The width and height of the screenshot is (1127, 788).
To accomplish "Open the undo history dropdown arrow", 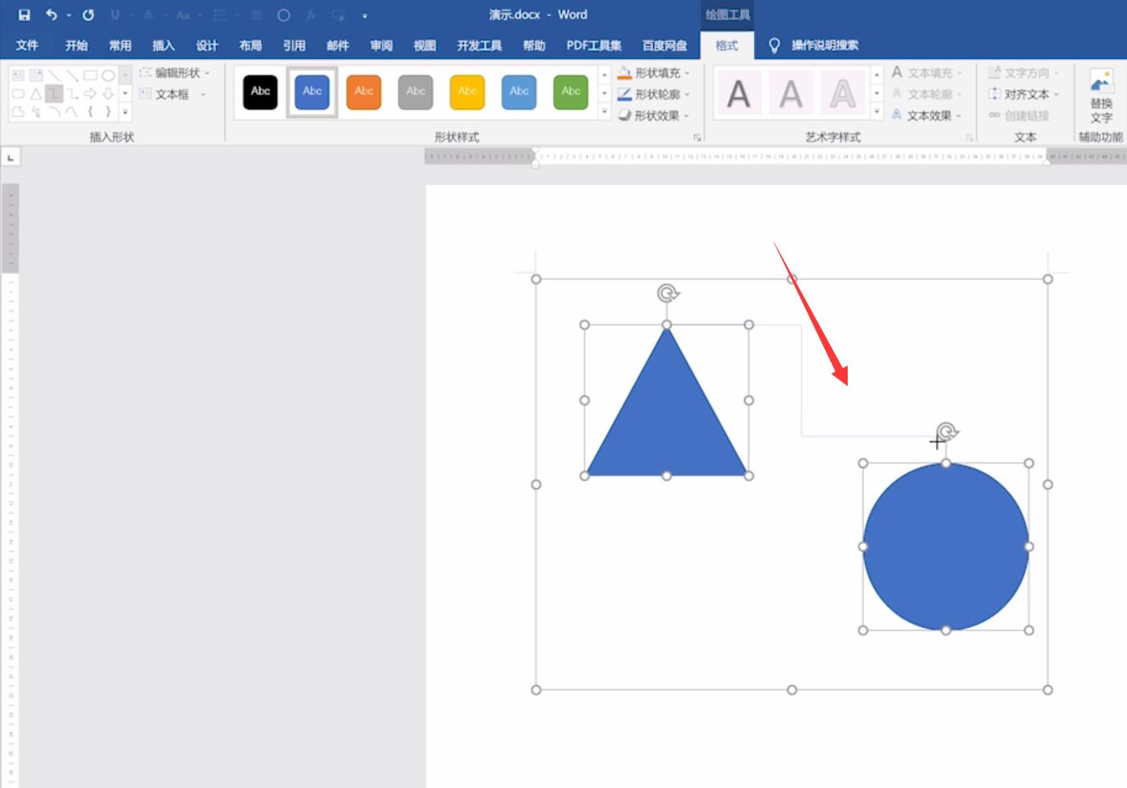I will point(69,15).
